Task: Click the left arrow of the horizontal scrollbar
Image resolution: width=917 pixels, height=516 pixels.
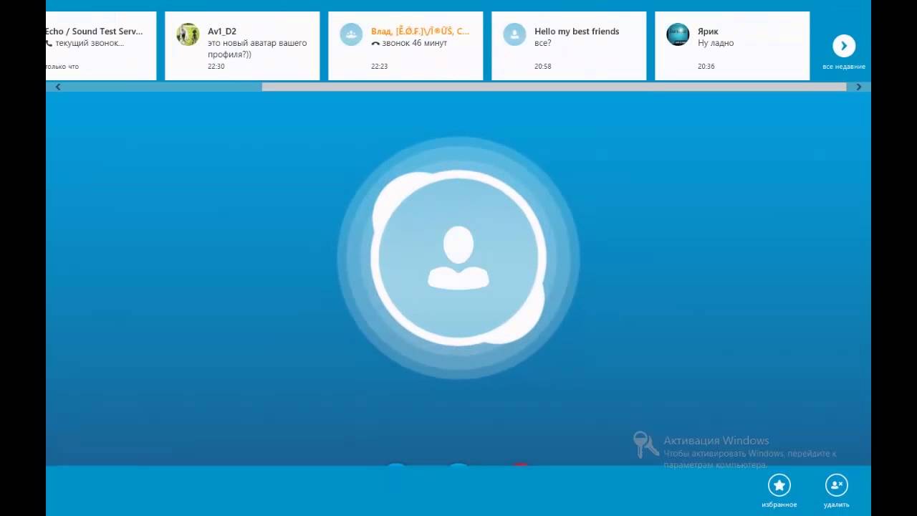Action: [x=58, y=87]
